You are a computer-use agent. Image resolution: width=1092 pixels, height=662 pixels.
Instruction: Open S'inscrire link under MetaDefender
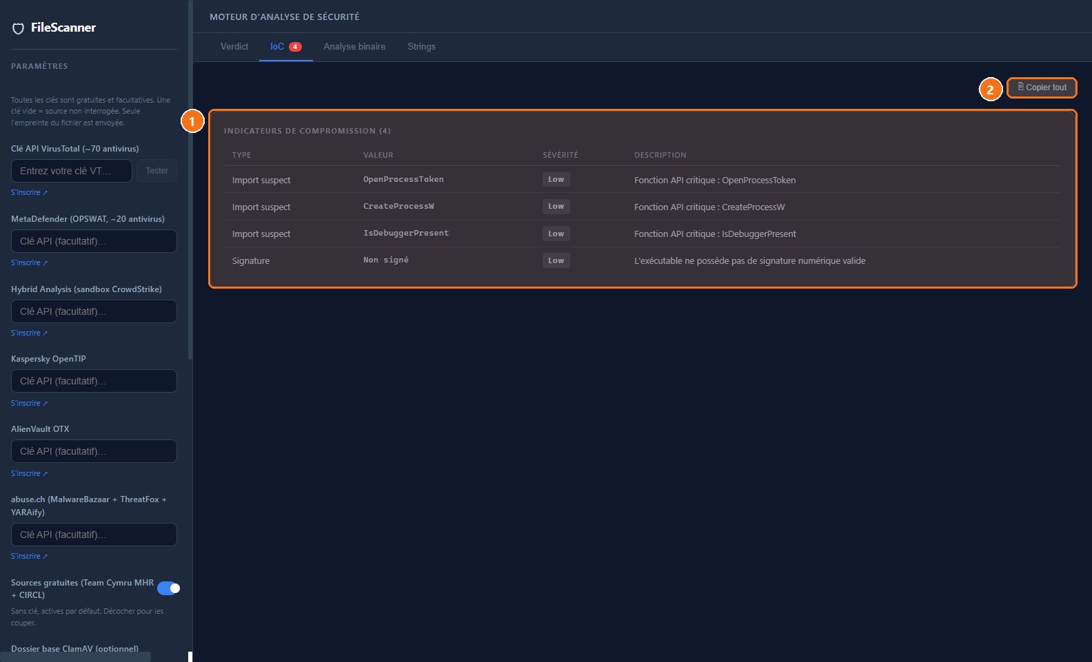click(x=29, y=262)
